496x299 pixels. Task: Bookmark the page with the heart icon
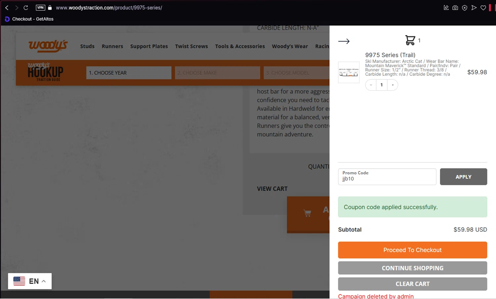coord(483,8)
